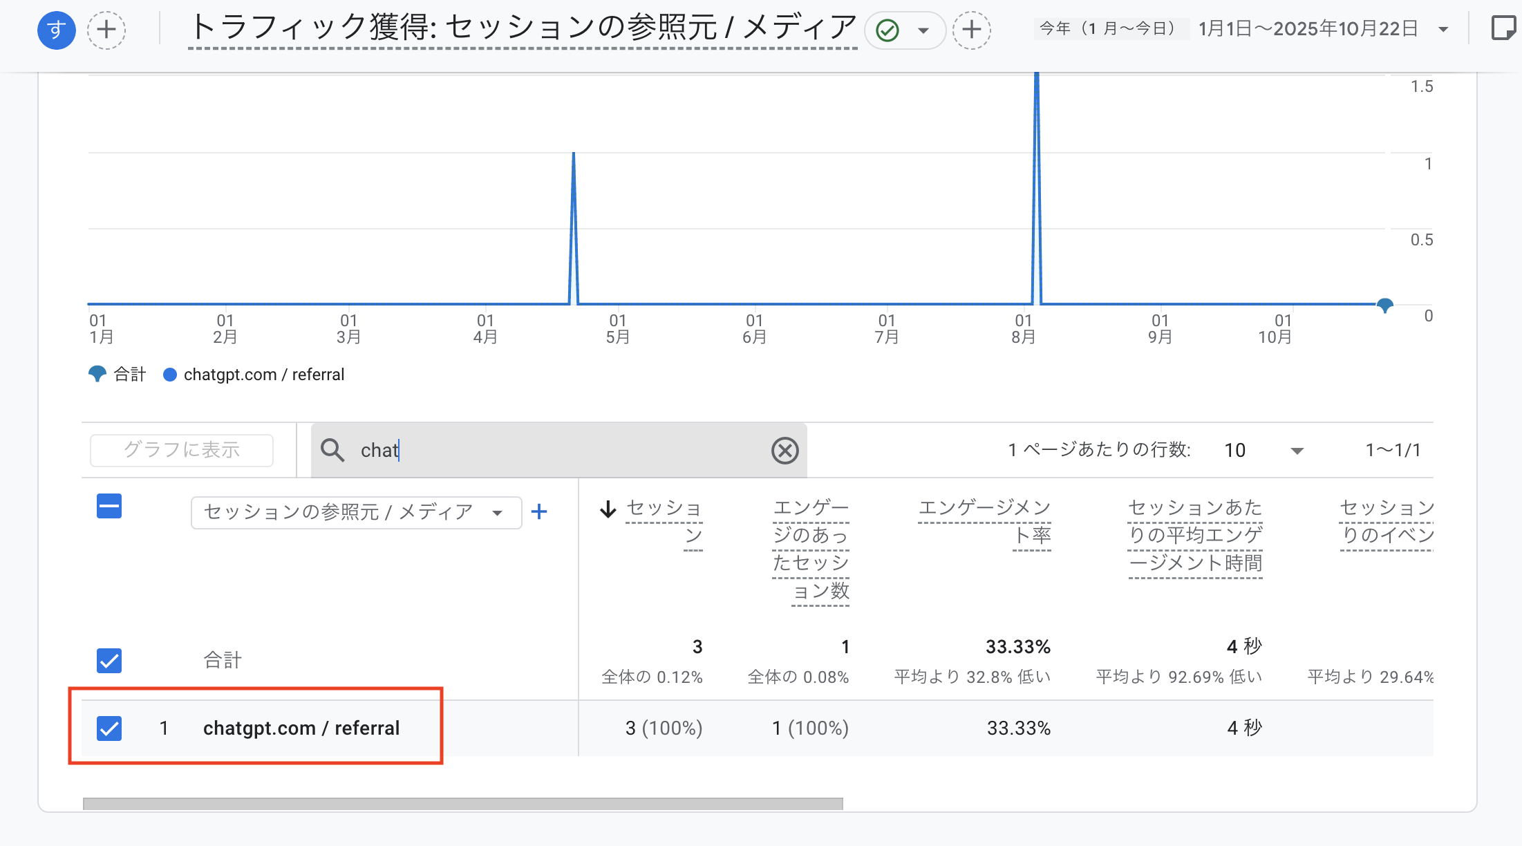
Task: Add a secondary dimension with the plus icon
Action: pos(539,511)
